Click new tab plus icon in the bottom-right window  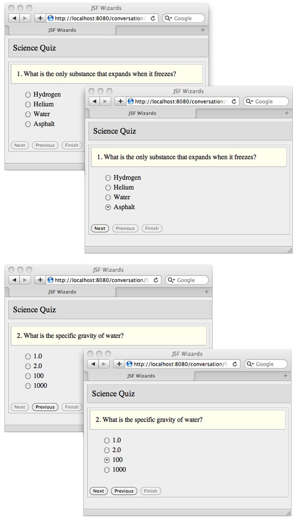click(285, 376)
